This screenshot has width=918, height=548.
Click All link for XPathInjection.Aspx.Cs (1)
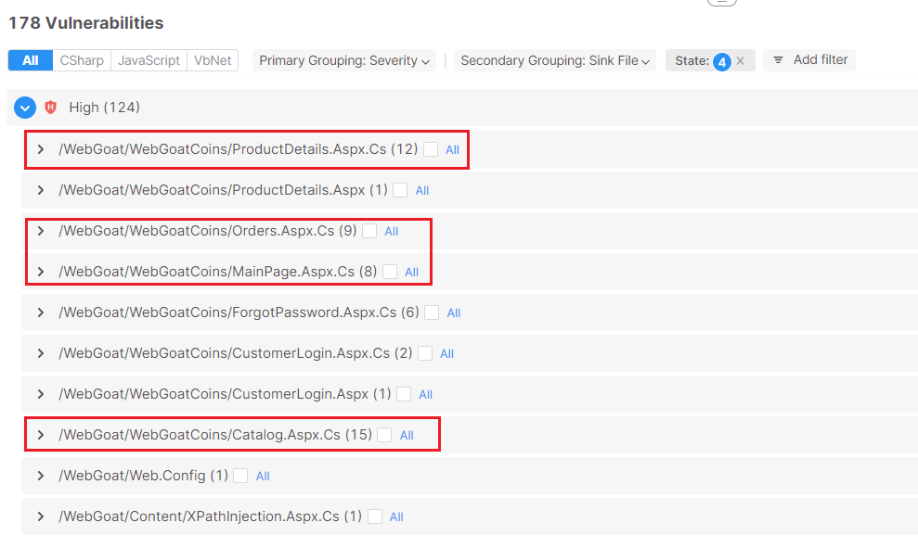pyautogui.click(x=397, y=517)
